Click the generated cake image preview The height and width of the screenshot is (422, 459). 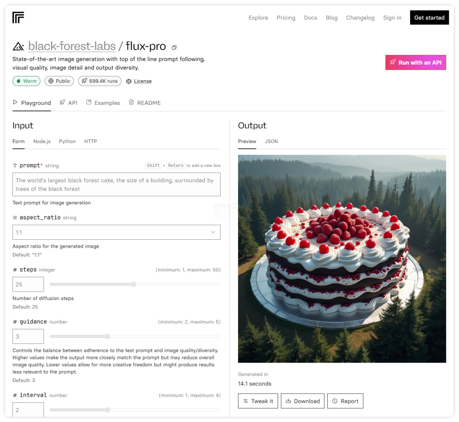(342, 258)
